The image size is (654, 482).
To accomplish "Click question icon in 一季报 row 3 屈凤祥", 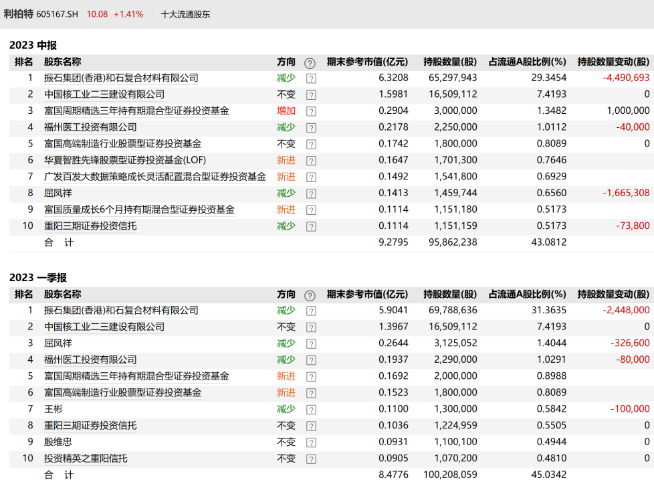I will pos(311,343).
